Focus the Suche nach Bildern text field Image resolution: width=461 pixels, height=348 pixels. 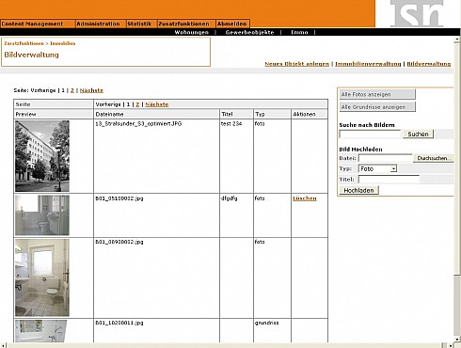click(370, 134)
